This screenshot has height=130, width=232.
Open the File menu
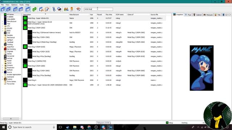[x=3, y=5]
